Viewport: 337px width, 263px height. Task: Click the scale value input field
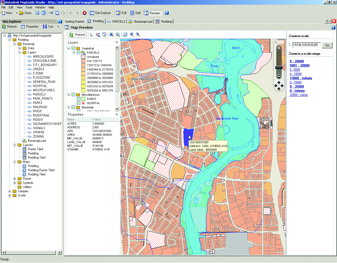306,45
